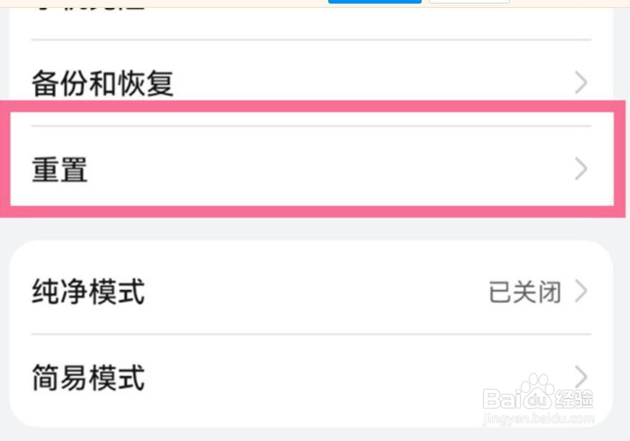Open 纯净模式 settings
This screenshot has width=630, height=441.
tap(88, 292)
